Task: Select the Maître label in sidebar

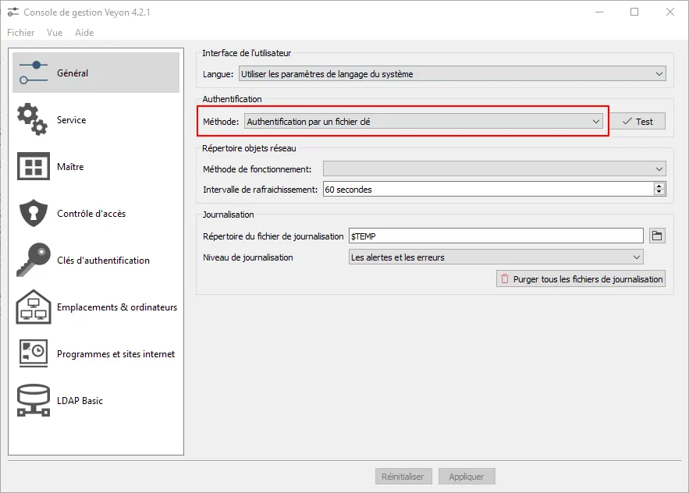Action: pos(70,166)
